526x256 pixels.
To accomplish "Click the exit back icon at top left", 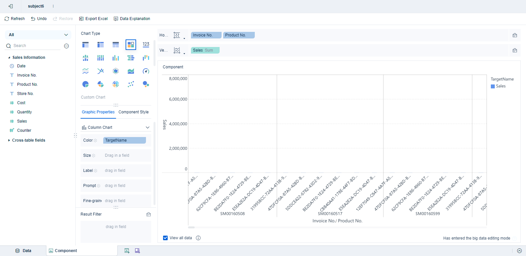I will (x=11, y=6).
